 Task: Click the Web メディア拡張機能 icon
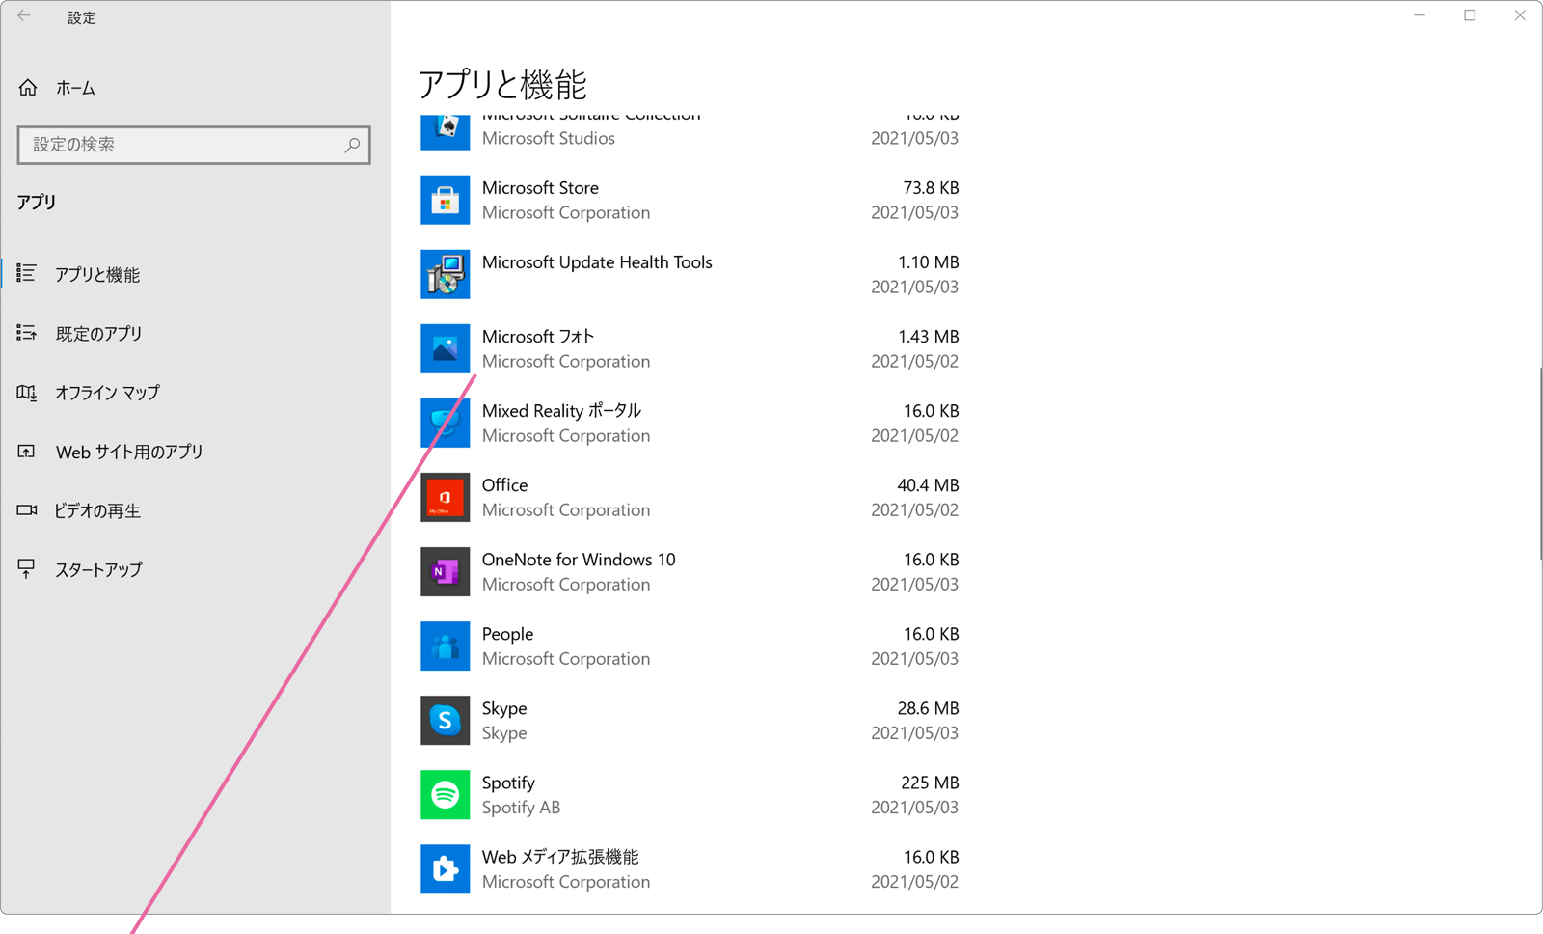pyautogui.click(x=445, y=868)
